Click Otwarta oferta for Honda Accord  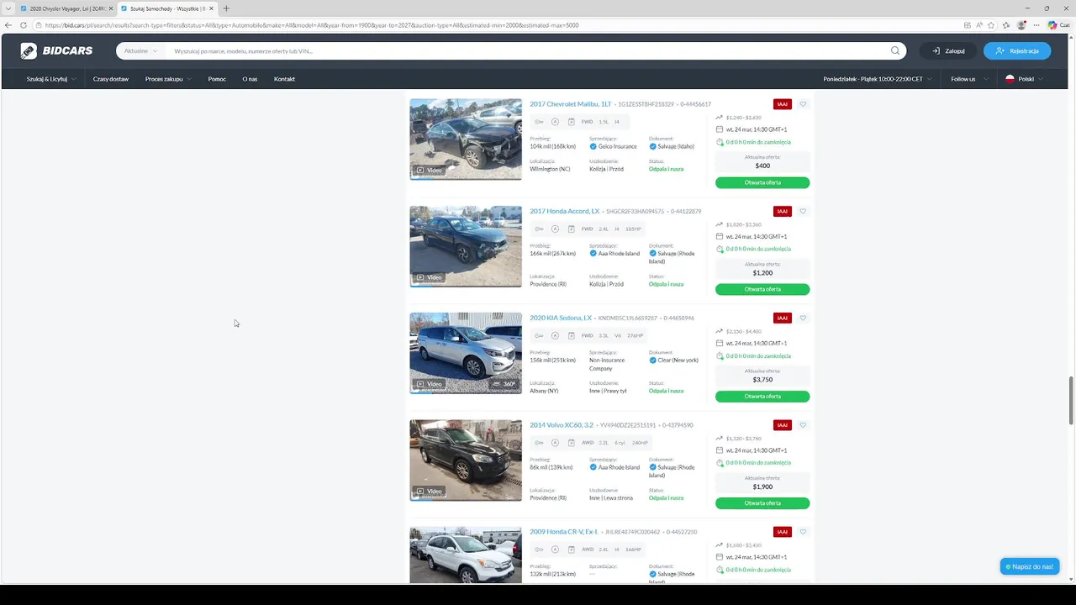click(762, 289)
